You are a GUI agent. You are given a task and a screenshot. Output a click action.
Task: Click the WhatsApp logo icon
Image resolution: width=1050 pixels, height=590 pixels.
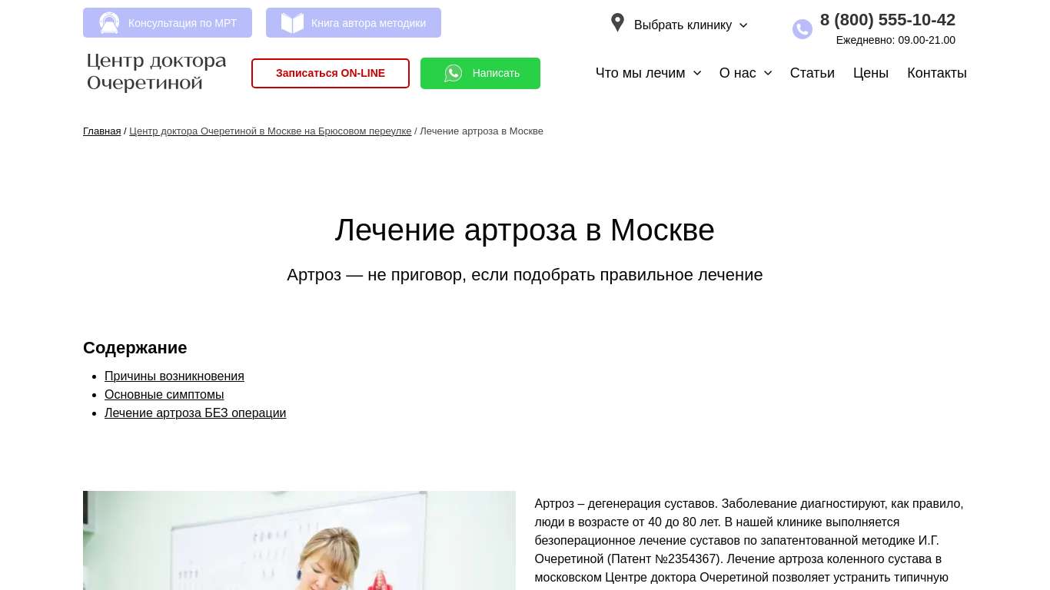(x=454, y=73)
